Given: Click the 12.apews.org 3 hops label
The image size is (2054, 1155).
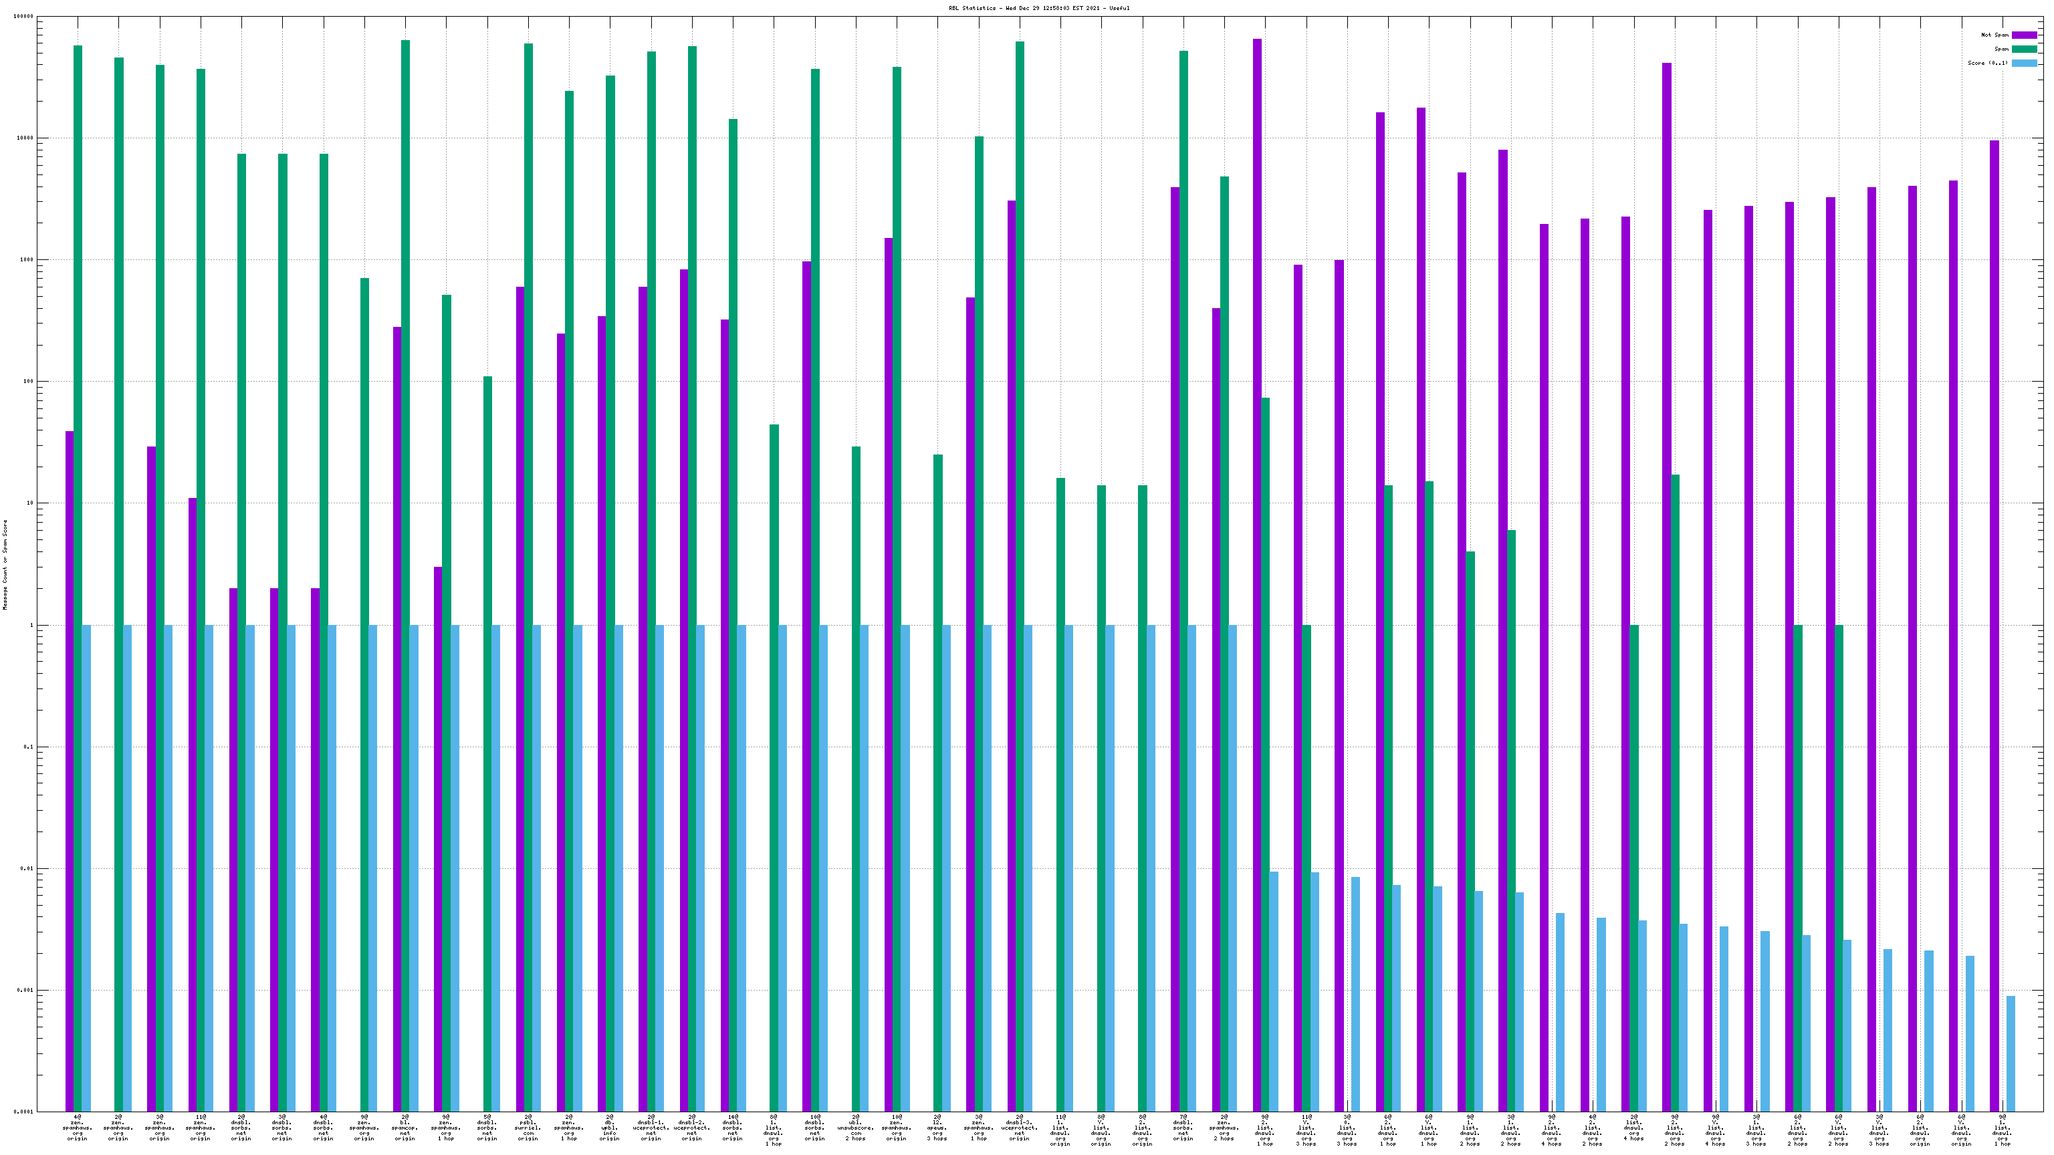Looking at the screenshot, I should (937, 1128).
